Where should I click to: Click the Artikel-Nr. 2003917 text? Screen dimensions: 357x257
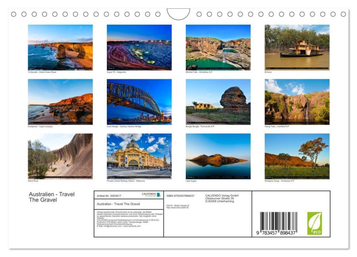[x=109, y=196]
